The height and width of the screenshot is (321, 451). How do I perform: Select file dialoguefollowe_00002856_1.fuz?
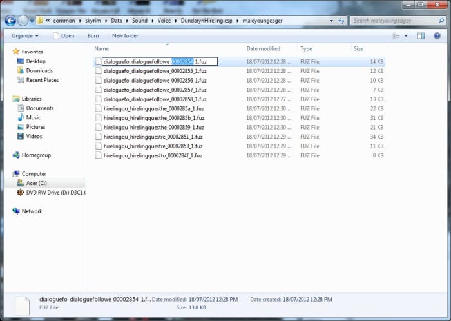(x=155, y=81)
